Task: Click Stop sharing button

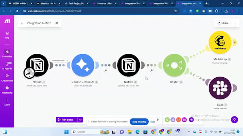Action: tap(139, 122)
